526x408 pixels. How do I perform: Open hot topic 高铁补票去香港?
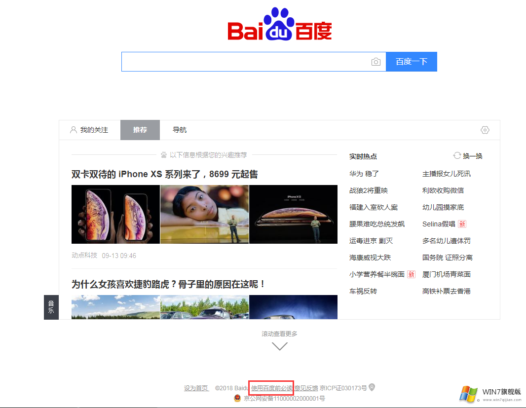coord(447,291)
